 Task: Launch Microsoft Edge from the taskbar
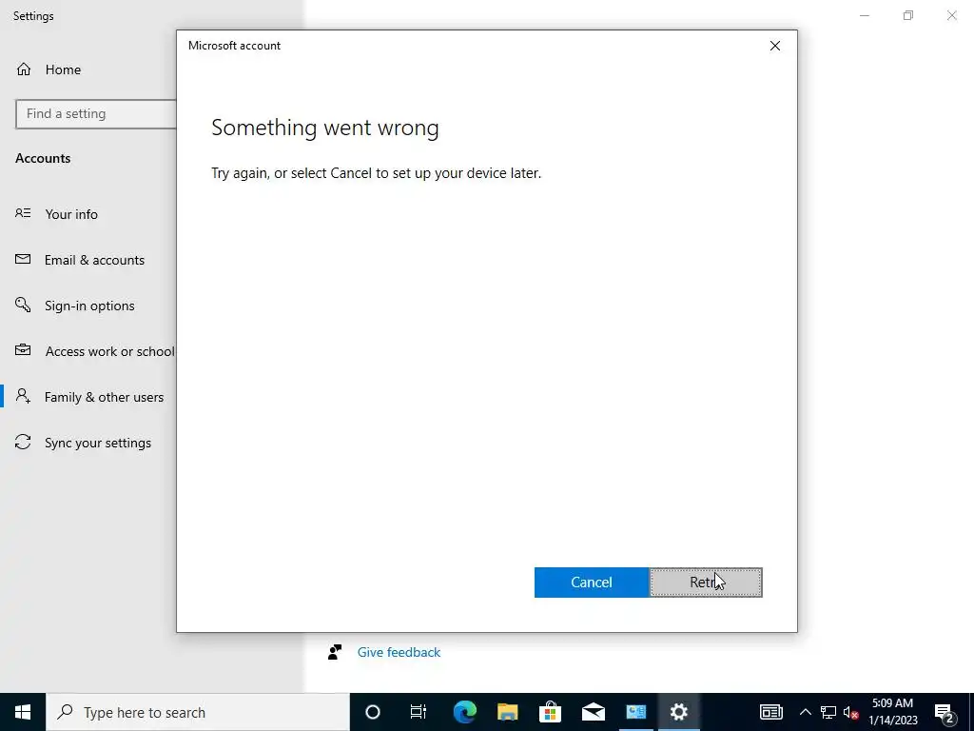(x=464, y=712)
